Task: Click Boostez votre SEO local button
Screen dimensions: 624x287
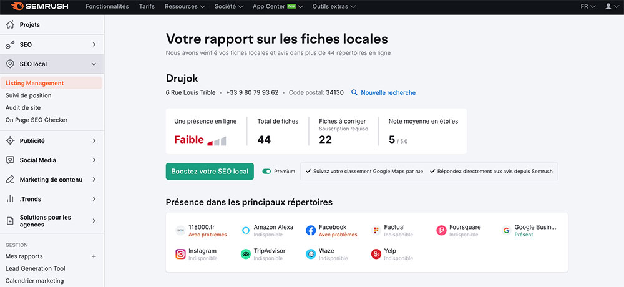Action: [210, 171]
